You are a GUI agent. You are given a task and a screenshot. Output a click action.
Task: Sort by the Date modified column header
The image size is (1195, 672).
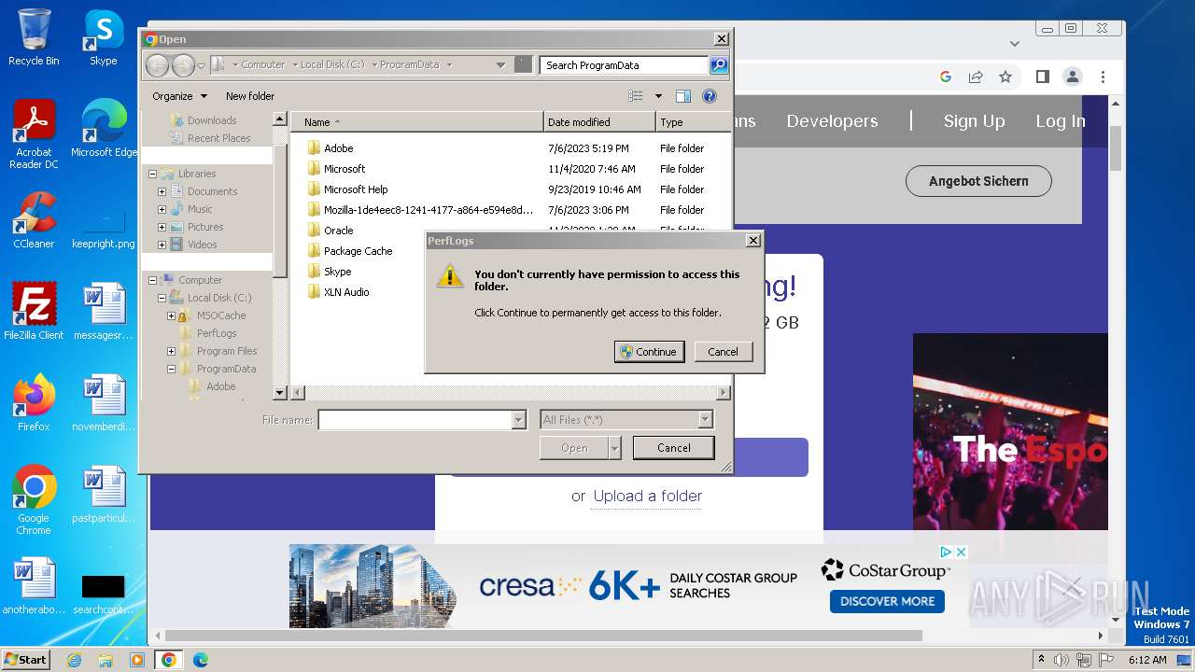tap(599, 122)
